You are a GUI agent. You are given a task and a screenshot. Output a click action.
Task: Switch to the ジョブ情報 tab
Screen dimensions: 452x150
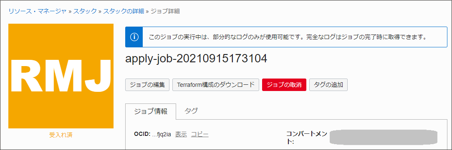click(151, 112)
